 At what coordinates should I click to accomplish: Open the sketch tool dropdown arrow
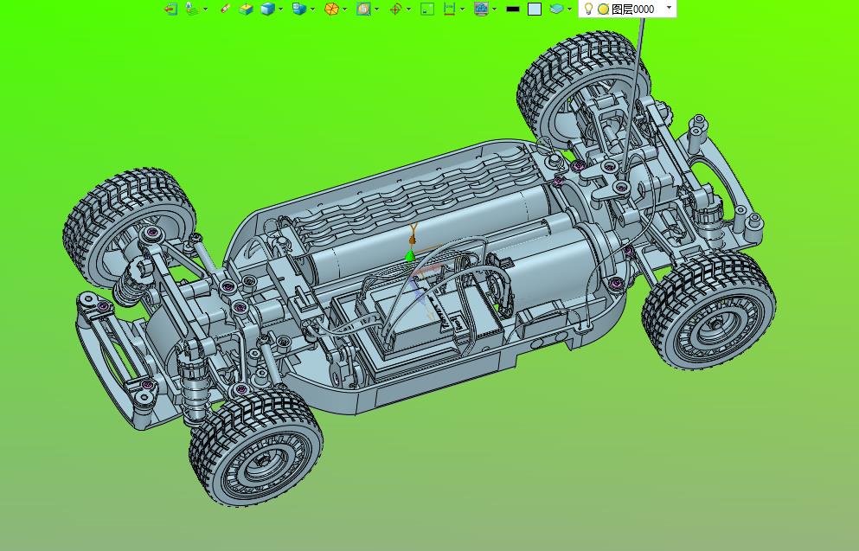point(205,9)
